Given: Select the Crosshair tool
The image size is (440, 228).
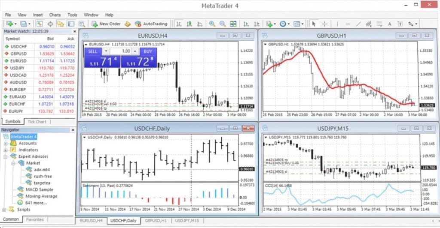Looking at the screenshot, I should 324,24.
